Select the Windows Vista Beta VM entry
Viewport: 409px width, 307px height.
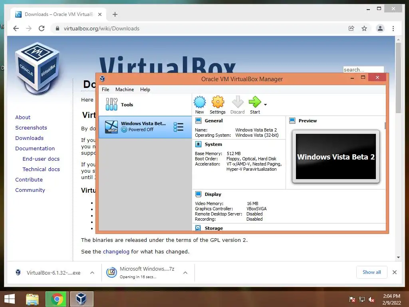click(145, 127)
